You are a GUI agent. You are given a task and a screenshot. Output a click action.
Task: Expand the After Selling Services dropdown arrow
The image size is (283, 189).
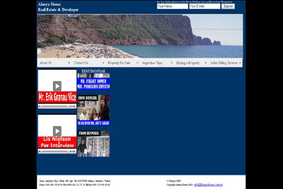(240, 63)
